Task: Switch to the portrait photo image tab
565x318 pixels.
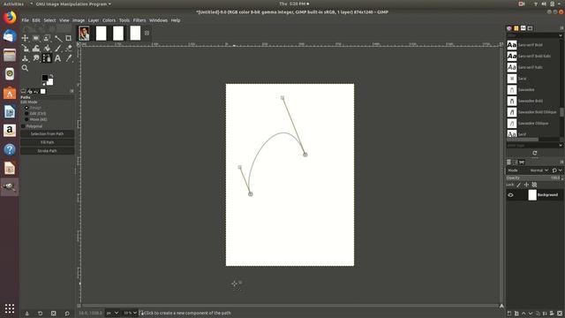Action: tap(84, 34)
